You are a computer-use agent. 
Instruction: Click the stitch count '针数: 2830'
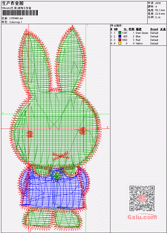tap(154, 3)
